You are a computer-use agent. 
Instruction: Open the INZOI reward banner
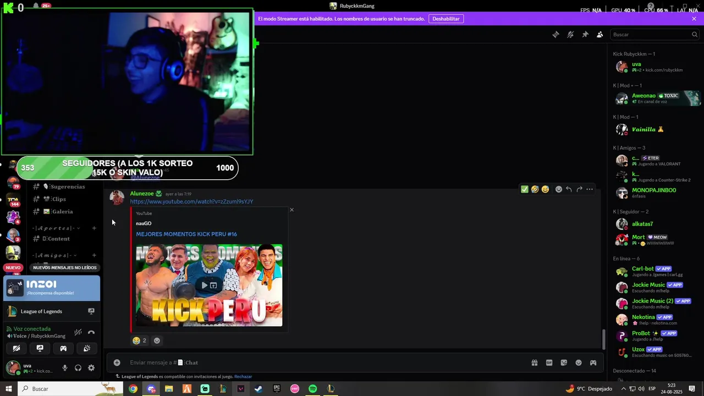52,288
